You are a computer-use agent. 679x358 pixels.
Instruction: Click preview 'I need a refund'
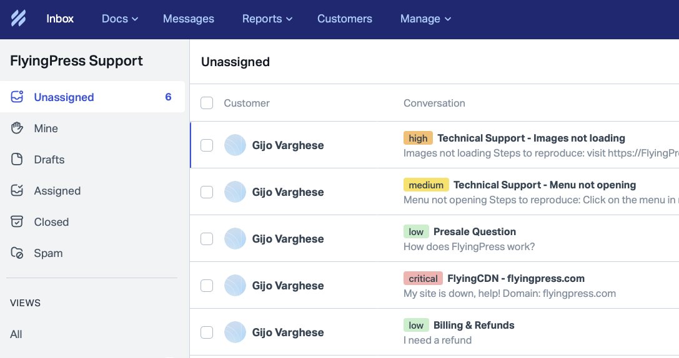click(437, 340)
